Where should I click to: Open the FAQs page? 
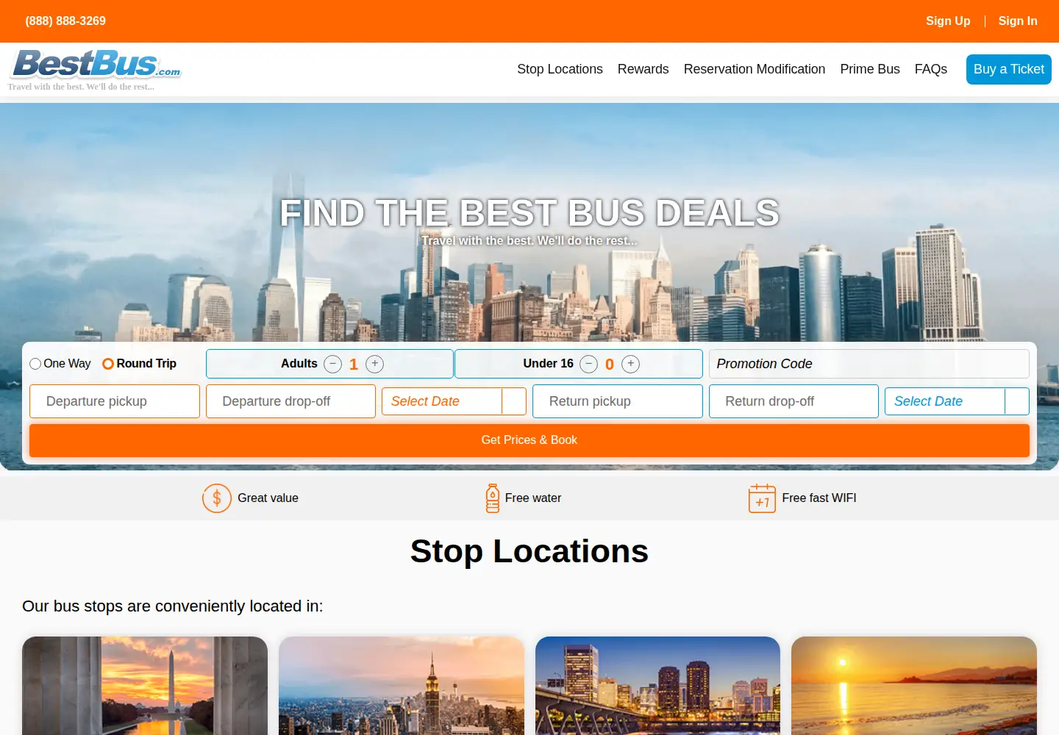pos(931,69)
